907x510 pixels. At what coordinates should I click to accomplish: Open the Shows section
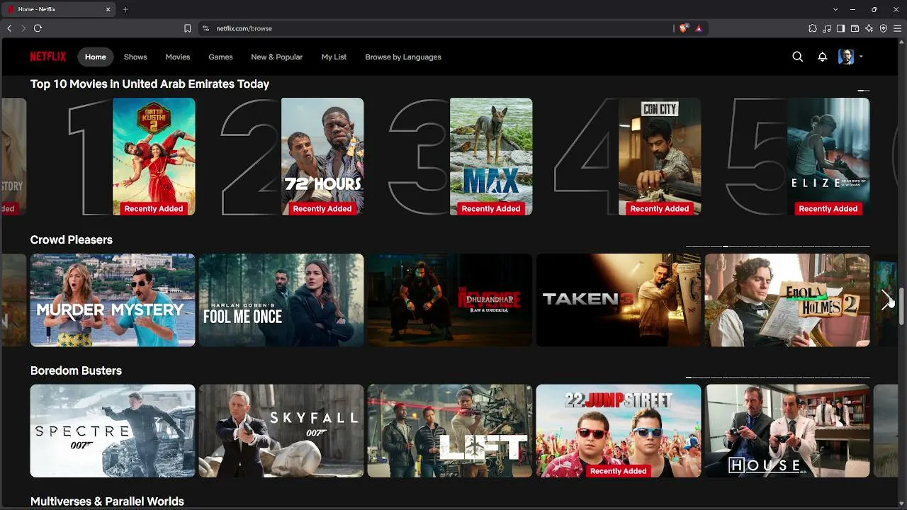click(135, 57)
